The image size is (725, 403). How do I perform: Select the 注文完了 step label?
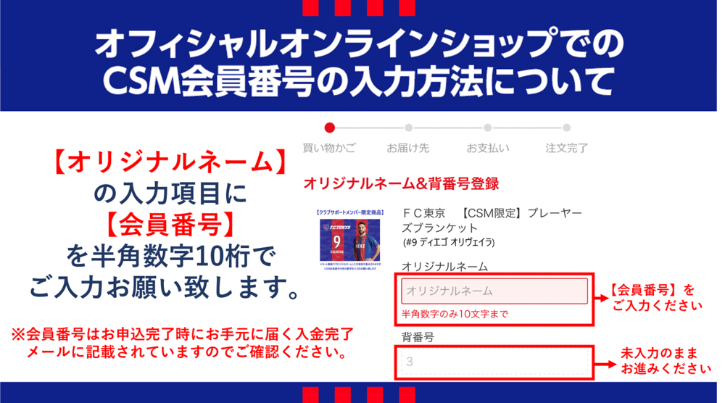(567, 148)
